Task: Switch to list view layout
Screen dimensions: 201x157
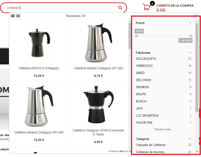Action: tap(13, 16)
